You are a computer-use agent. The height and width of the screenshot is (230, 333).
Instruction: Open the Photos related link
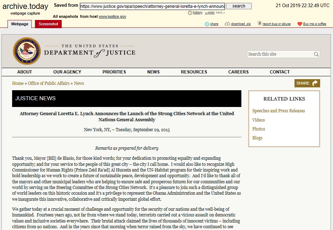[259, 129]
